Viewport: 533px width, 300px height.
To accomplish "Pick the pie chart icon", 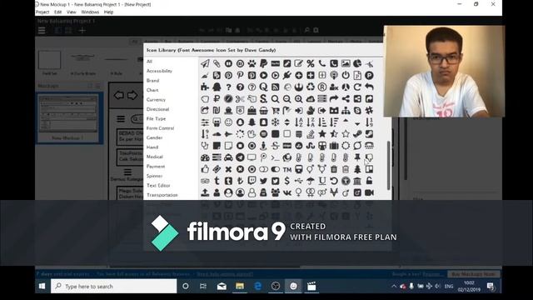I will pos(357,63).
